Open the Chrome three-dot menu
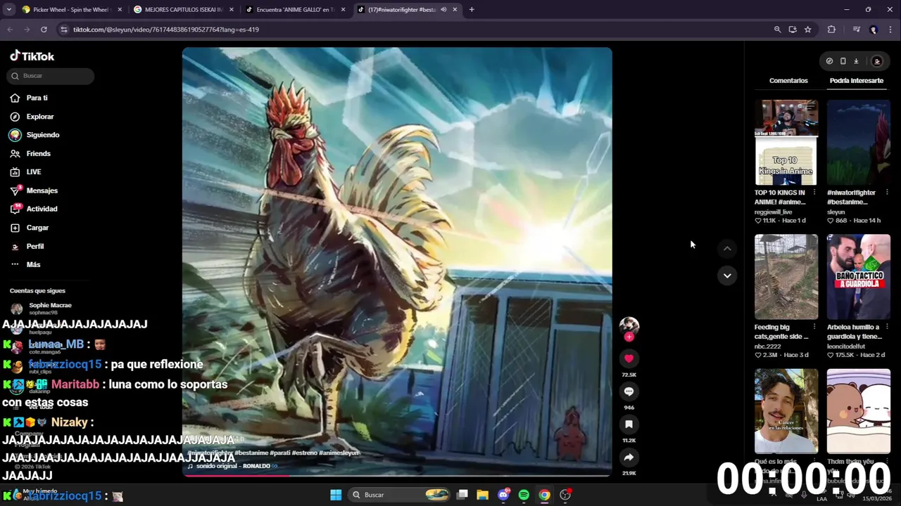 (890, 30)
